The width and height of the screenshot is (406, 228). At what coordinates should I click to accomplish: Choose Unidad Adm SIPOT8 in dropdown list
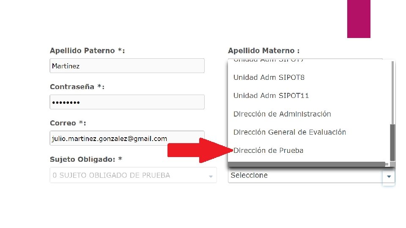pos(269,78)
